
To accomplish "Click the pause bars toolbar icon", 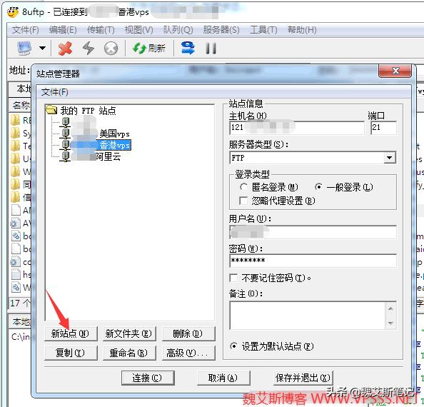I will click(211, 49).
